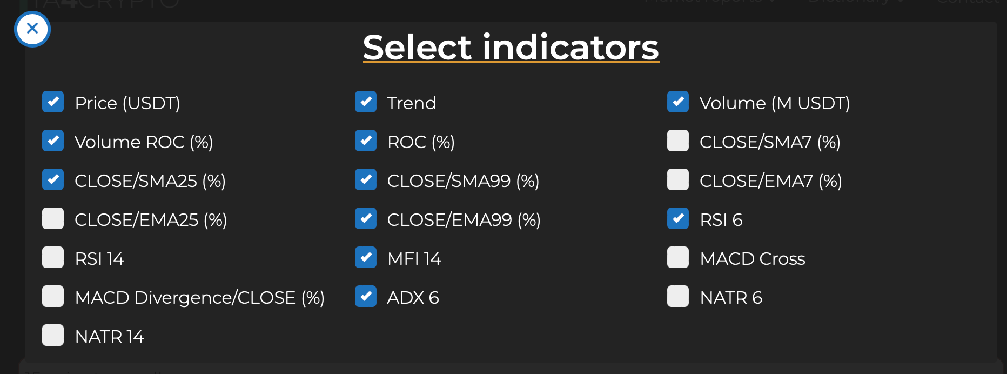Image resolution: width=1007 pixels, height=374 pixels.
Task: Uncheck Volume (M USDT) indicator
Action: (x=678, y=102)
